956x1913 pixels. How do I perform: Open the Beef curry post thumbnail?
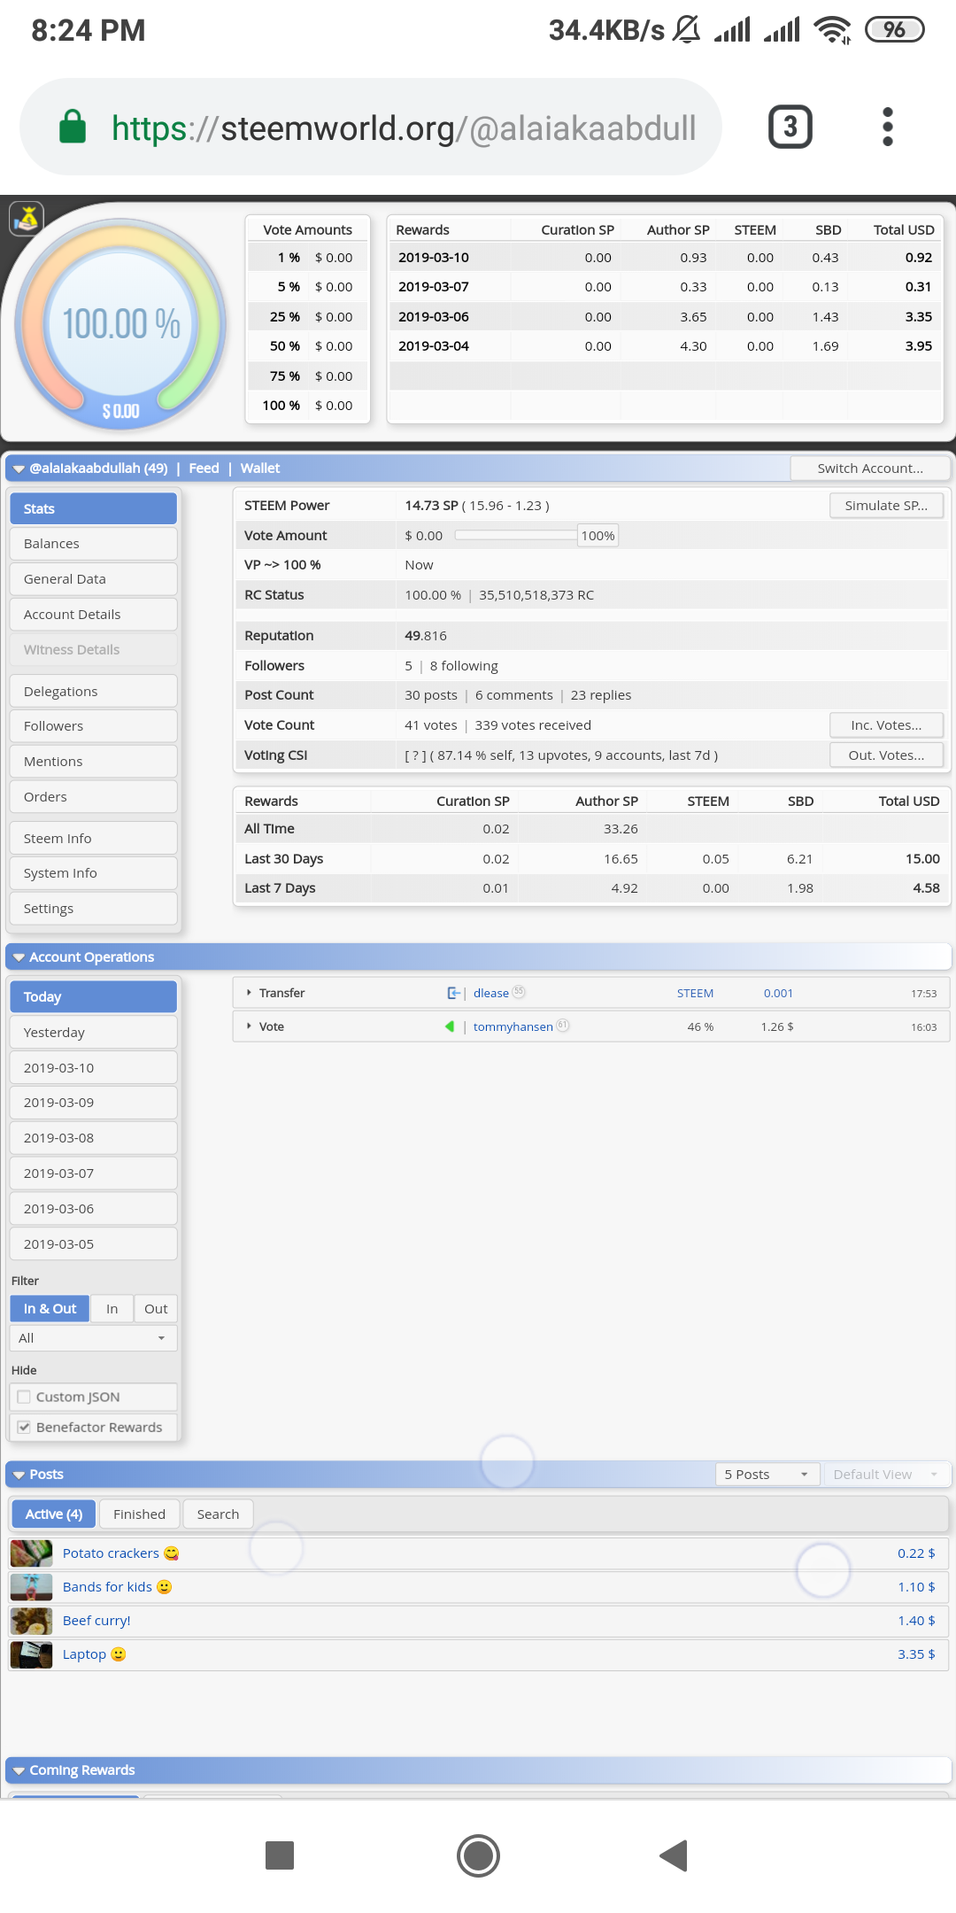click(x=31, y=1621)
